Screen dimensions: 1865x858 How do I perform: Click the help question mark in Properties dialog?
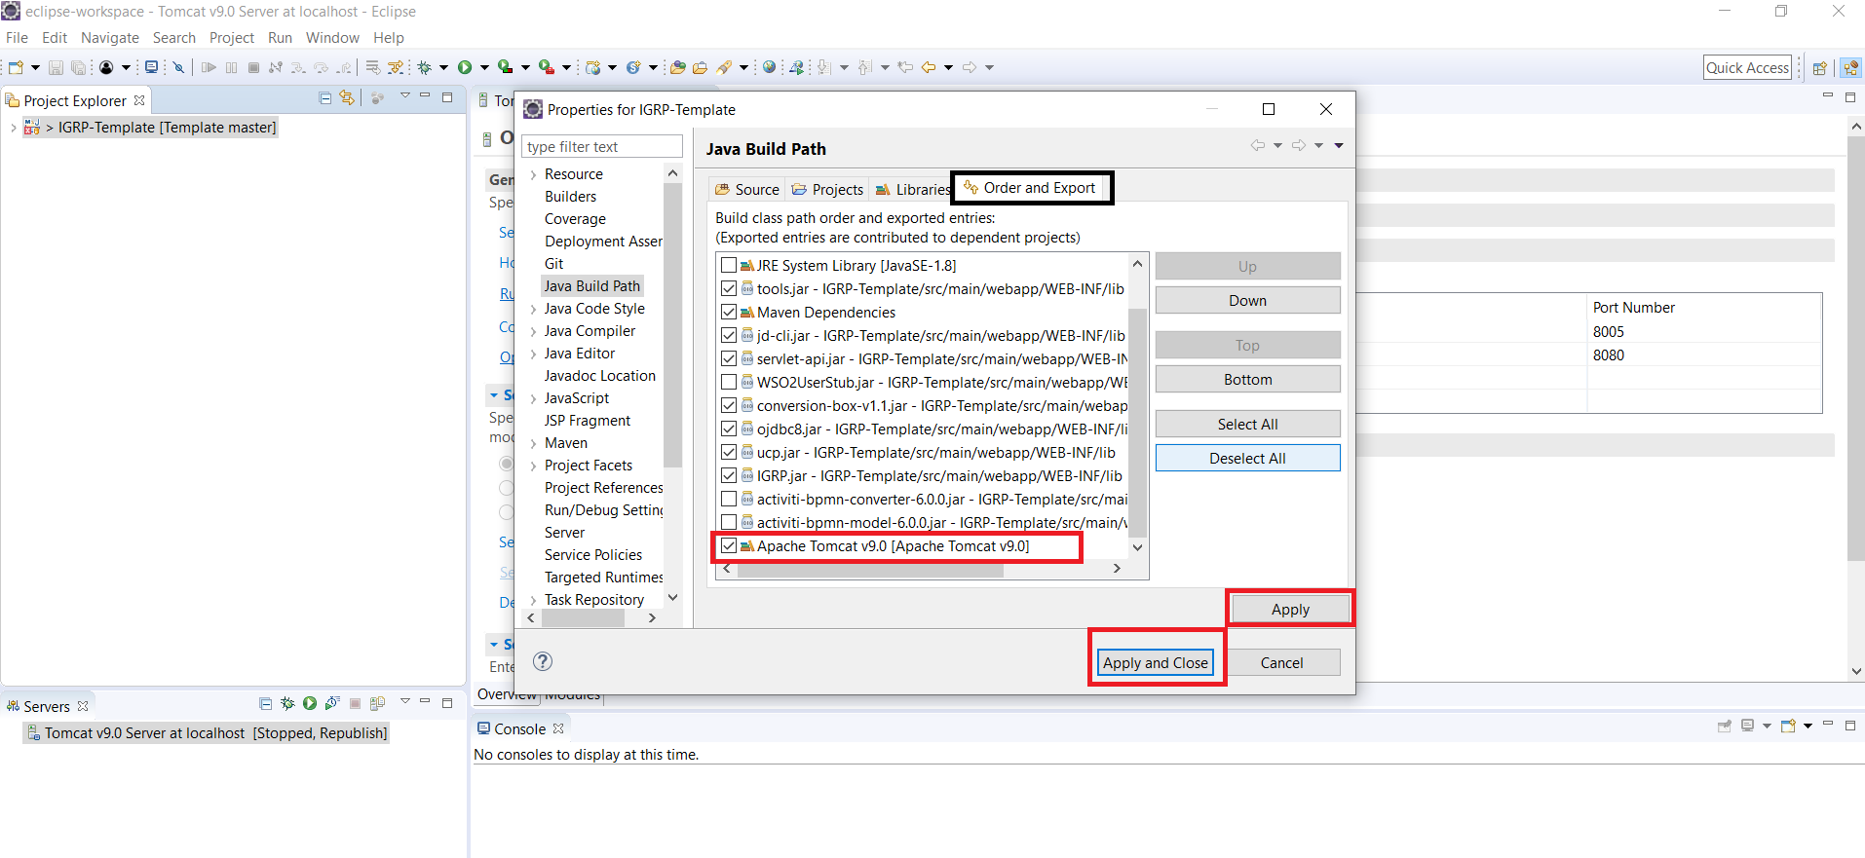click(543, 661)
